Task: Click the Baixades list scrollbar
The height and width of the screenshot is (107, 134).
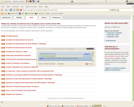Action: pos(93,56)
